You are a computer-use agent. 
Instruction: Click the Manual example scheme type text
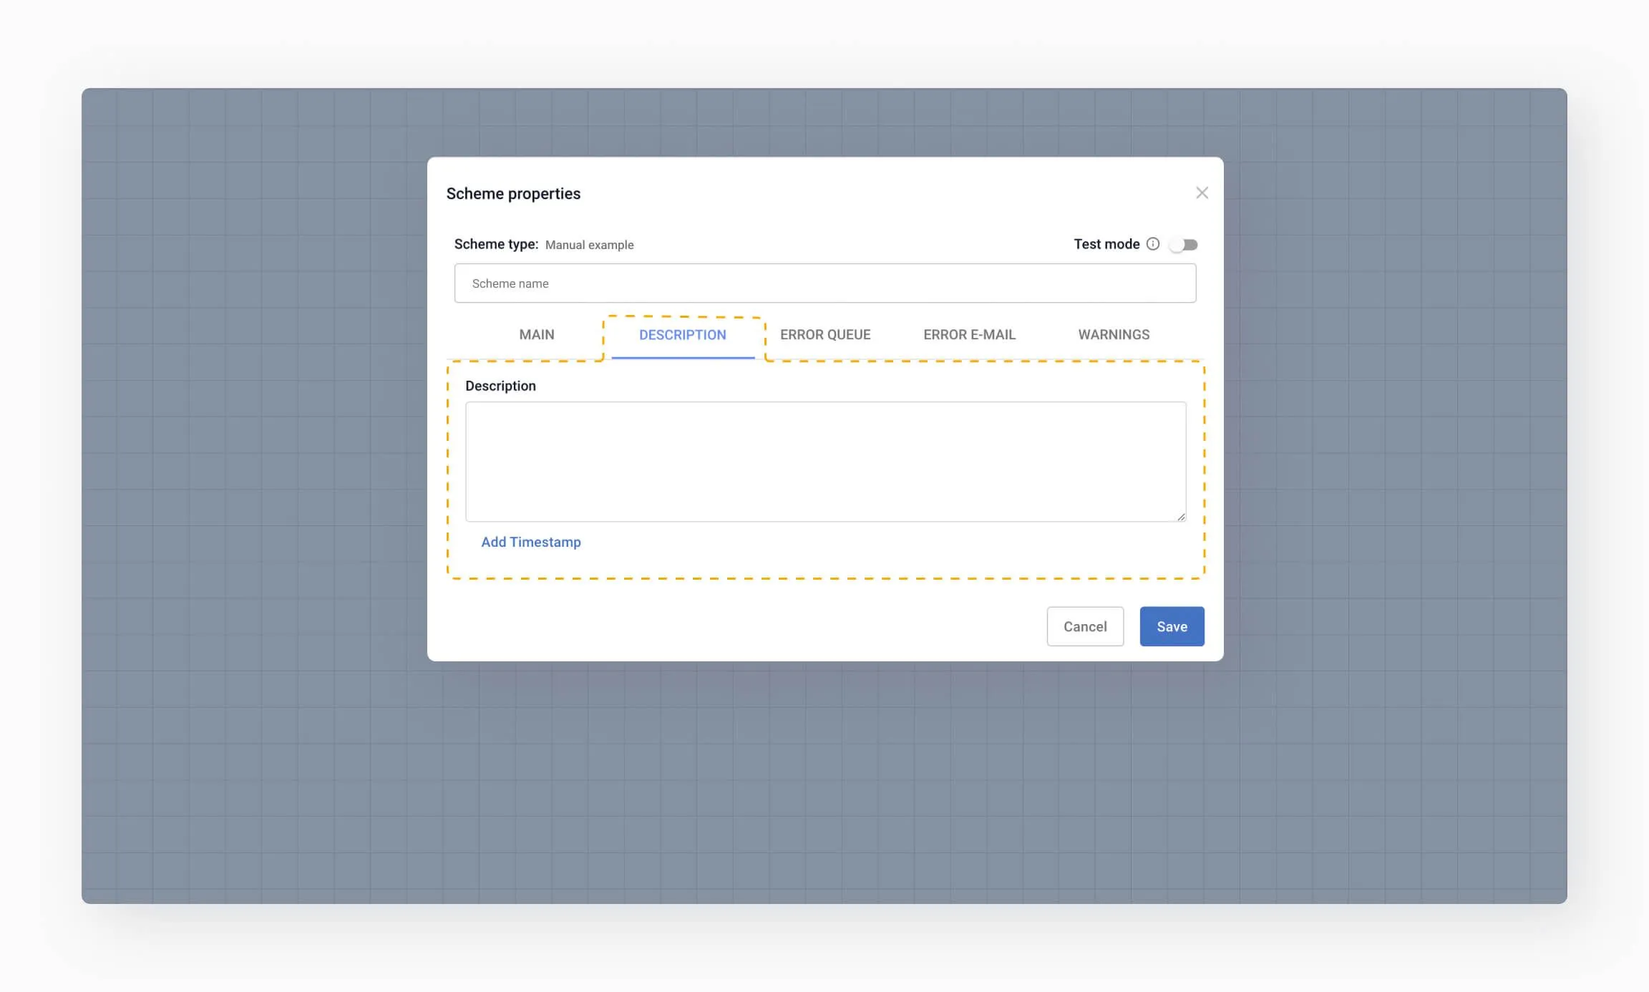(x=589, y=245)
